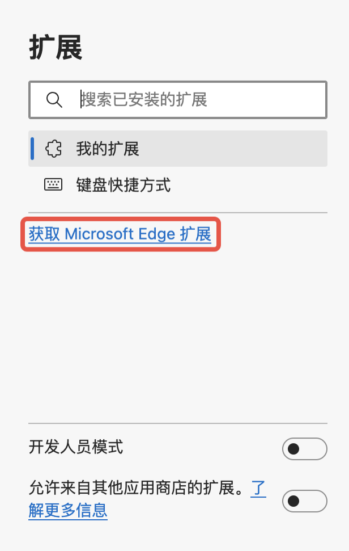Visit the Edge extensions store link
The width and height of the screenshot is (349, 551).
click(120, 234)
